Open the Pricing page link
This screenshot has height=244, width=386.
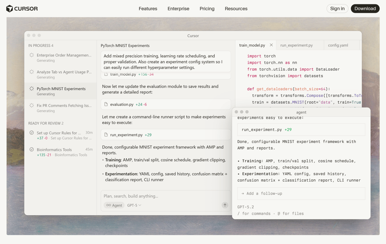pyautogui.click(x=207, y=9)
